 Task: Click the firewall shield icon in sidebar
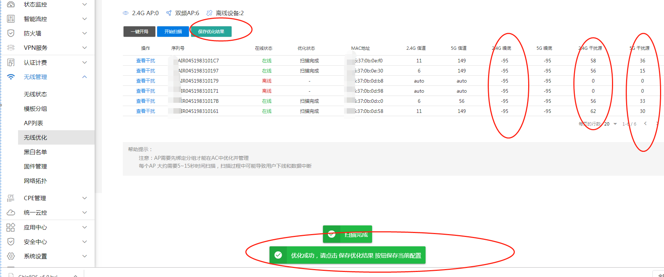coord(11,33)
